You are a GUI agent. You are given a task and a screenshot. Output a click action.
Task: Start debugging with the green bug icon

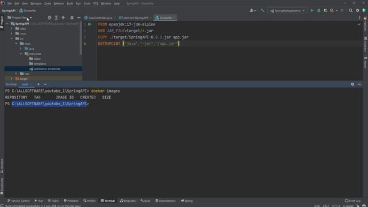(x=319, y=10)
